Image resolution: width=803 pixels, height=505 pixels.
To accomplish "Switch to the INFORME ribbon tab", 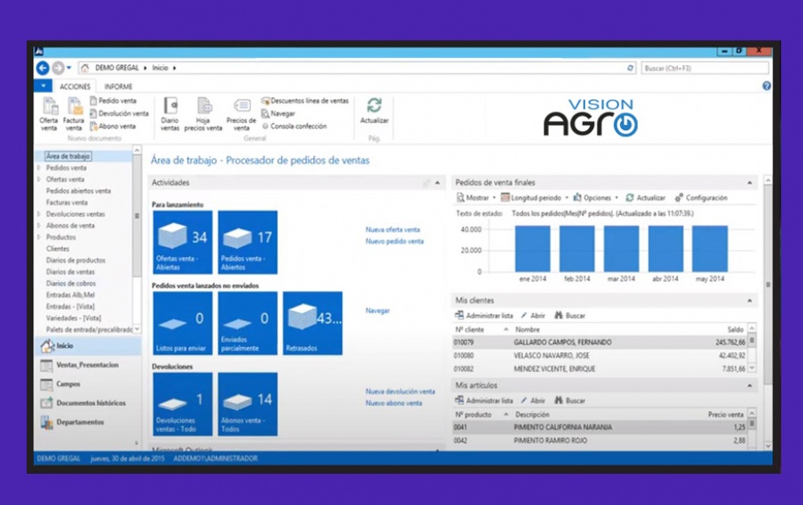I will click(x=119, y=87).
